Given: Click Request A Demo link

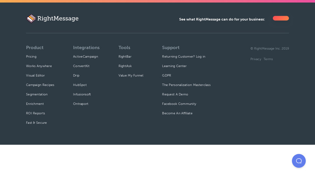Looking at the screenshot, I should tap(175, 94).
